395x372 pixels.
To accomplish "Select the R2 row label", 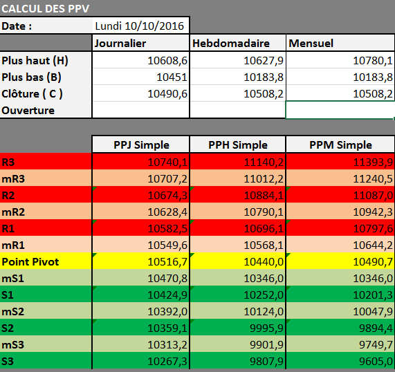I will click(46, 195).
